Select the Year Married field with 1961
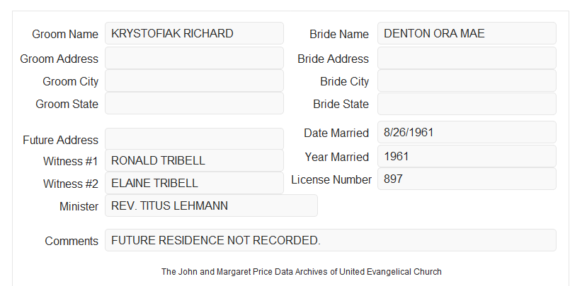 click(x=467, y=156)
